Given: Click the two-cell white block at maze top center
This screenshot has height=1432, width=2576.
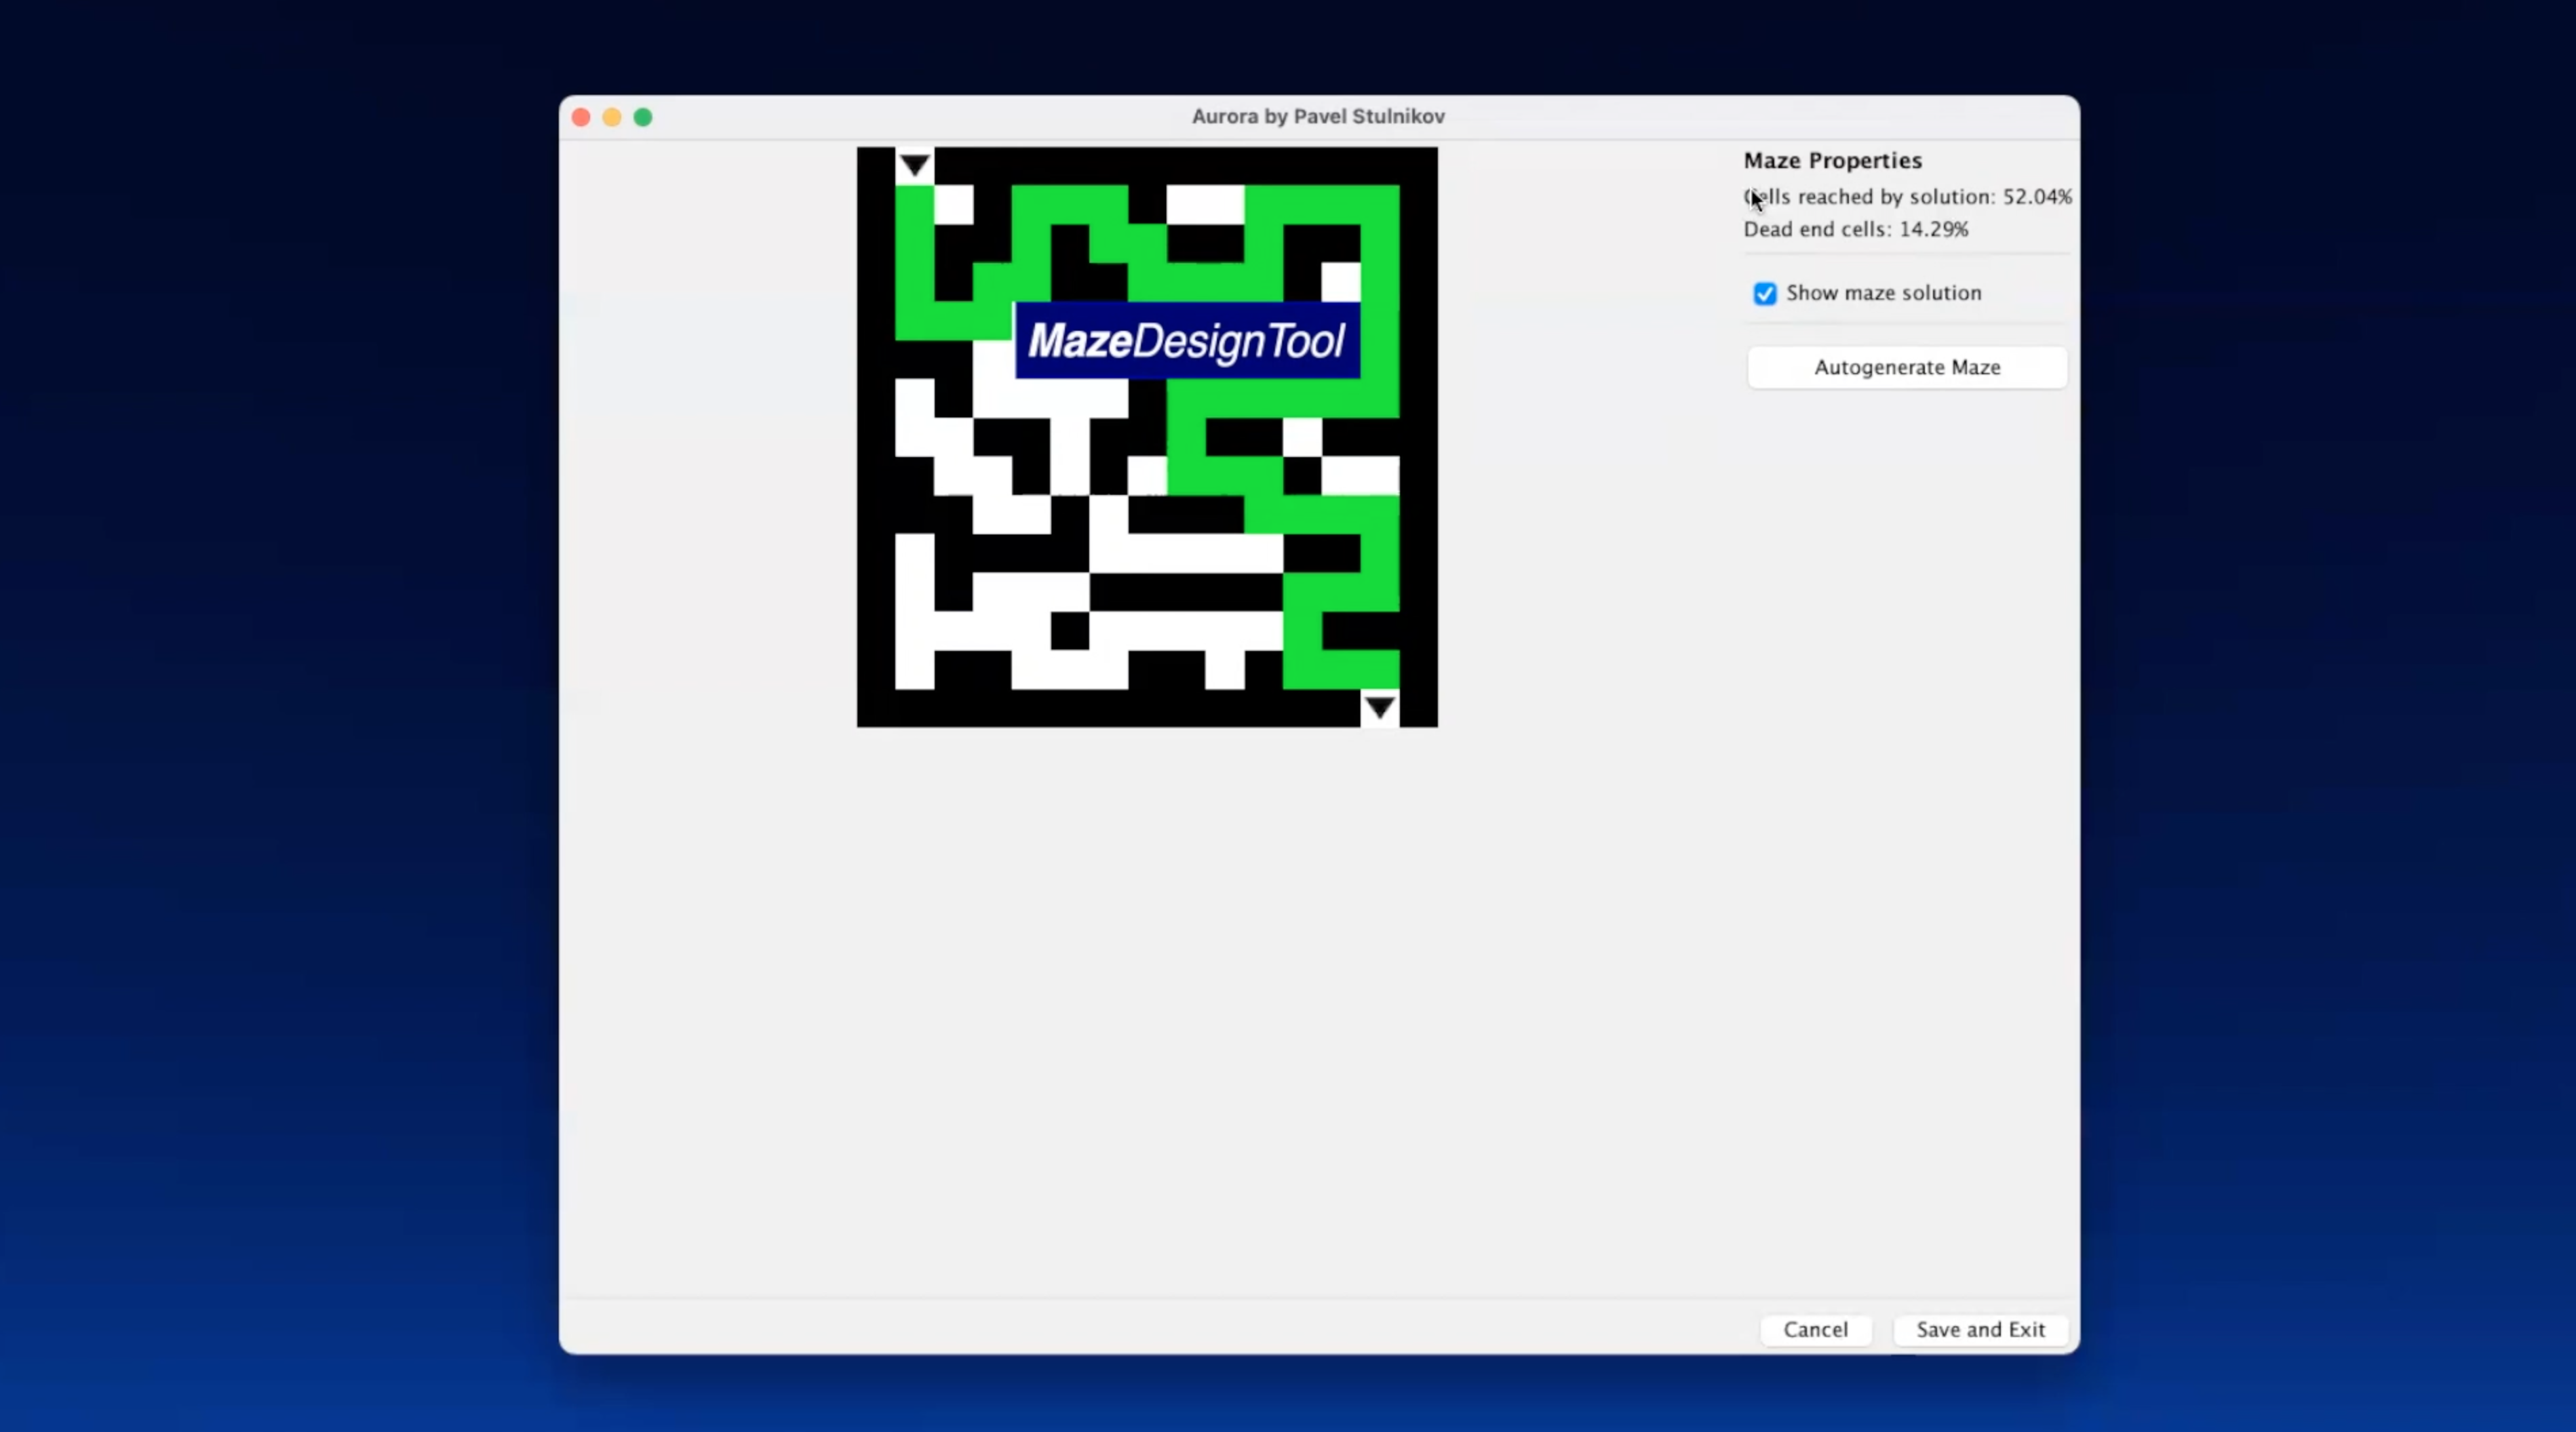Looking at the screenshot, I should [1205, 205].
